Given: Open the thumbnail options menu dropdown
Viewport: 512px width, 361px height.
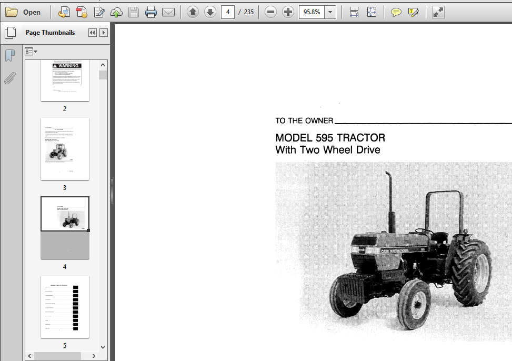Looking at the screenshot, I should (x=31, y=52).
